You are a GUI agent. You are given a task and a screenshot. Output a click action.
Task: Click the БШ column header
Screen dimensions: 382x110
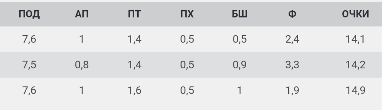point(239,14)
